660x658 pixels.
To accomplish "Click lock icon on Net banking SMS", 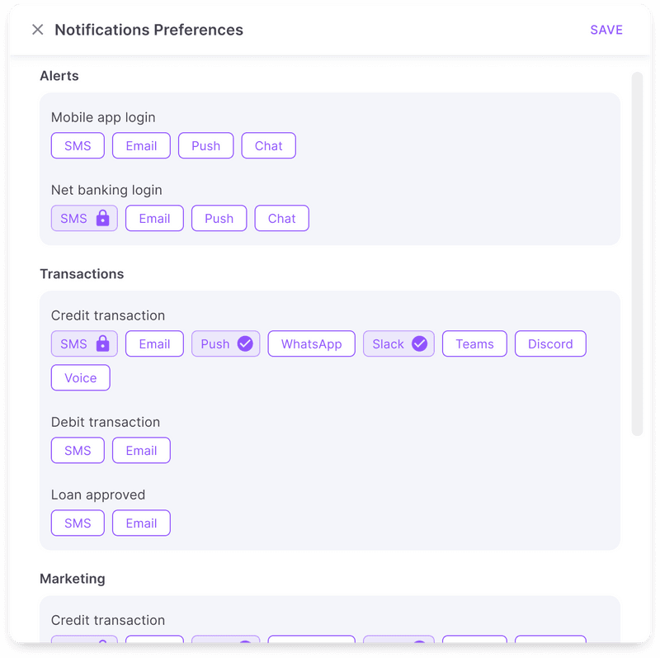I will [x=102, y=218].
